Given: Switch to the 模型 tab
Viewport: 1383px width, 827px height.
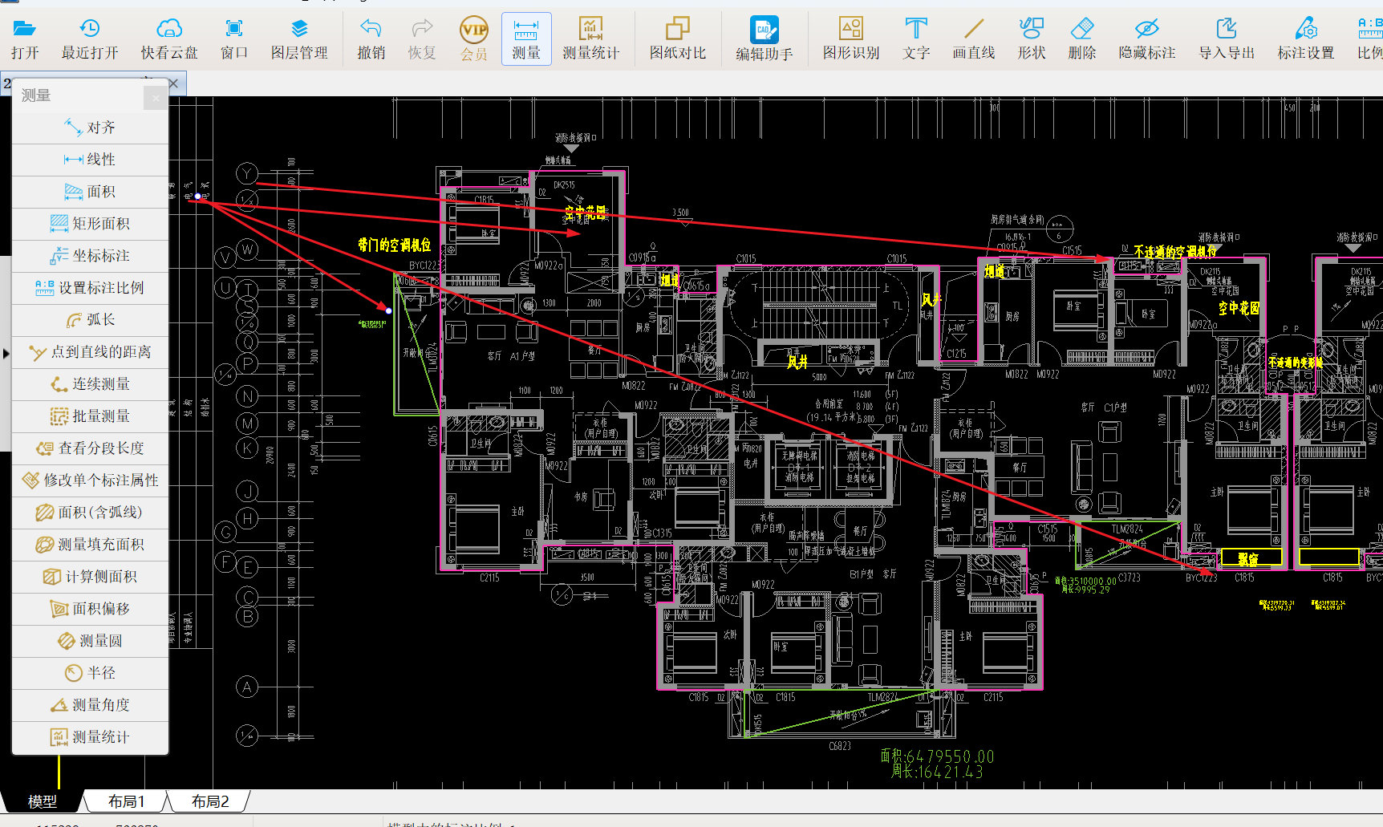Looking at the screenshot, I should click(43, 801).
